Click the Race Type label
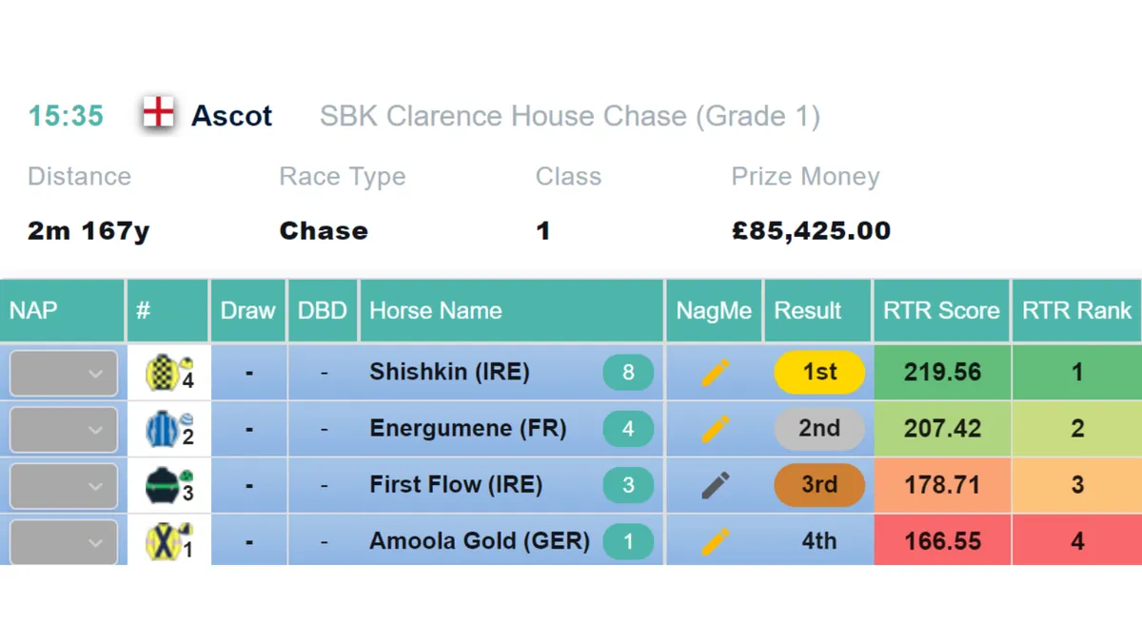Image resolution: width=1142 pixels, height=642 pixels. (x=343, y=177)
